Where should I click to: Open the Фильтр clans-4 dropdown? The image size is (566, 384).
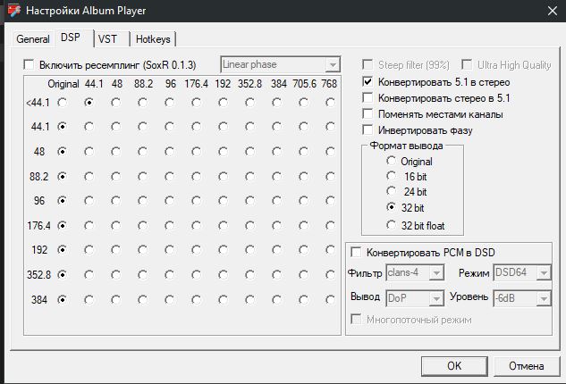click(415, 272)
